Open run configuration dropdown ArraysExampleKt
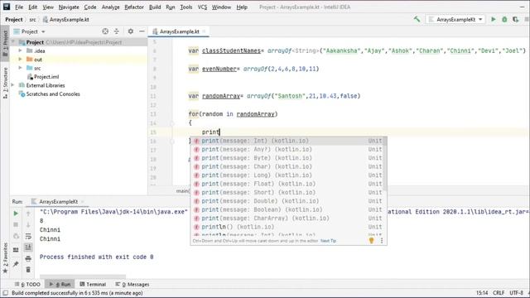Viewport: 530px width, 298px height. 455,20
